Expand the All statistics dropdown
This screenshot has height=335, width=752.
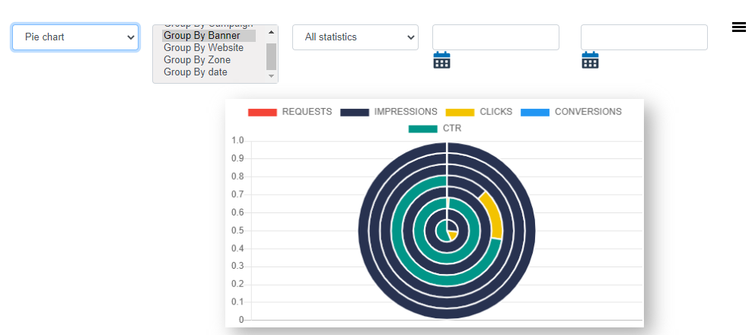coord(355,37)
